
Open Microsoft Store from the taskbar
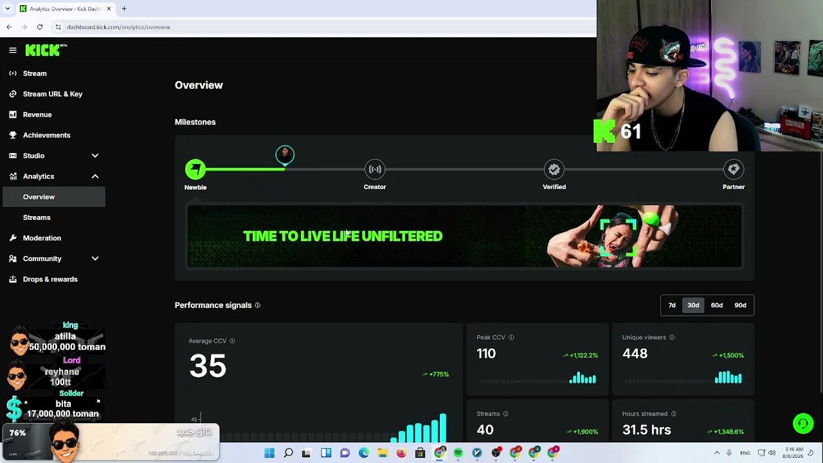click(x=420, y=453)
